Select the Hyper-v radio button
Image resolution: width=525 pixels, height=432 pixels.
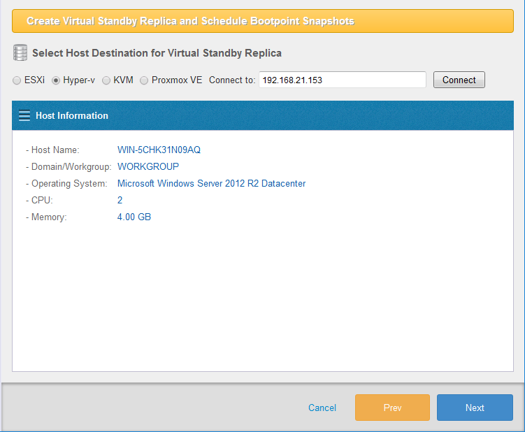(56, 80)
